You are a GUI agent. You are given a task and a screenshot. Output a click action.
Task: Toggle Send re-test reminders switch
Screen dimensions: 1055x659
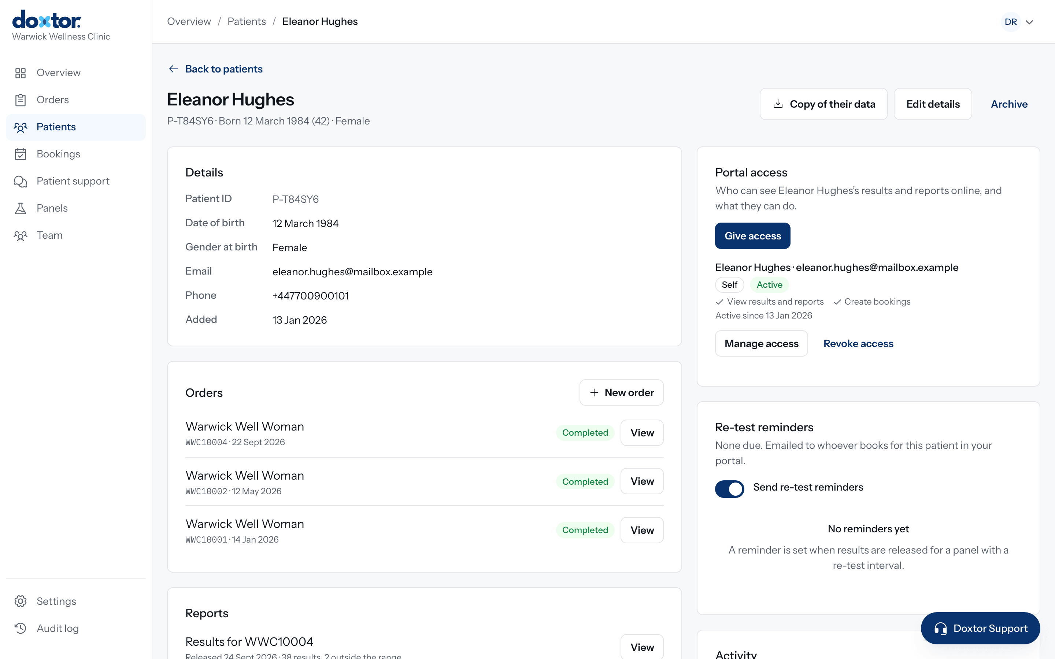click(x=729, y=489)
